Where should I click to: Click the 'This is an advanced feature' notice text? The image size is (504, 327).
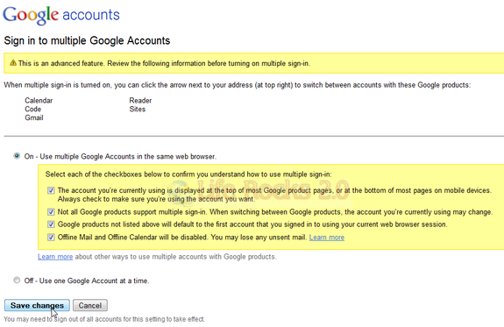click(164, 63)
